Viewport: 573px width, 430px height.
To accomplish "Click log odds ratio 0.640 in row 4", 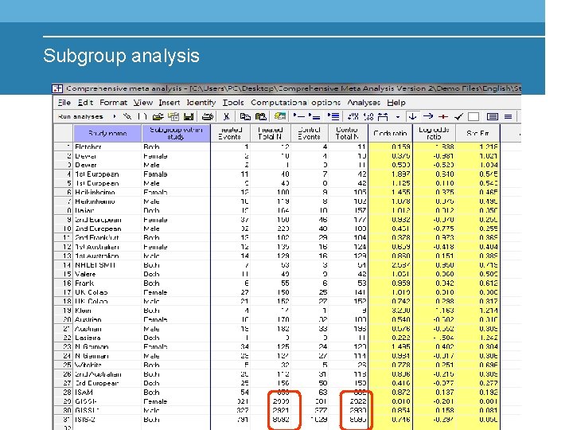I will (x=434, y=174).
